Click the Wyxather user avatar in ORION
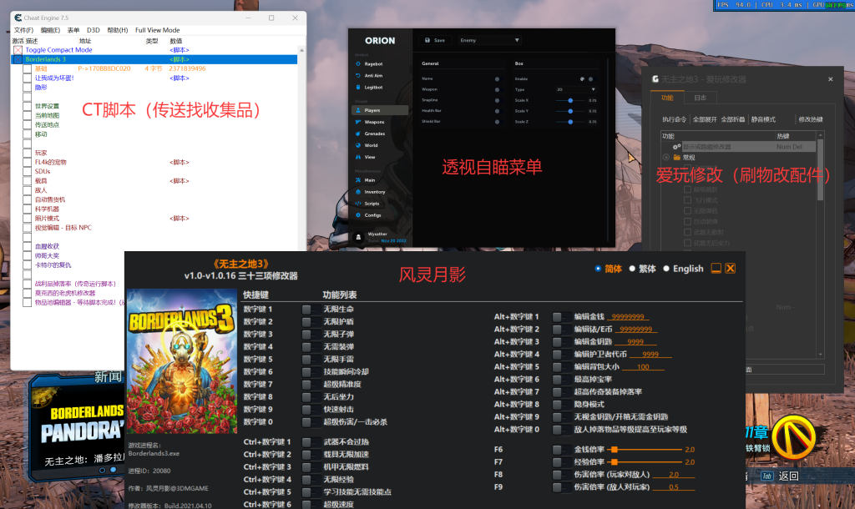 coord(358,237)
